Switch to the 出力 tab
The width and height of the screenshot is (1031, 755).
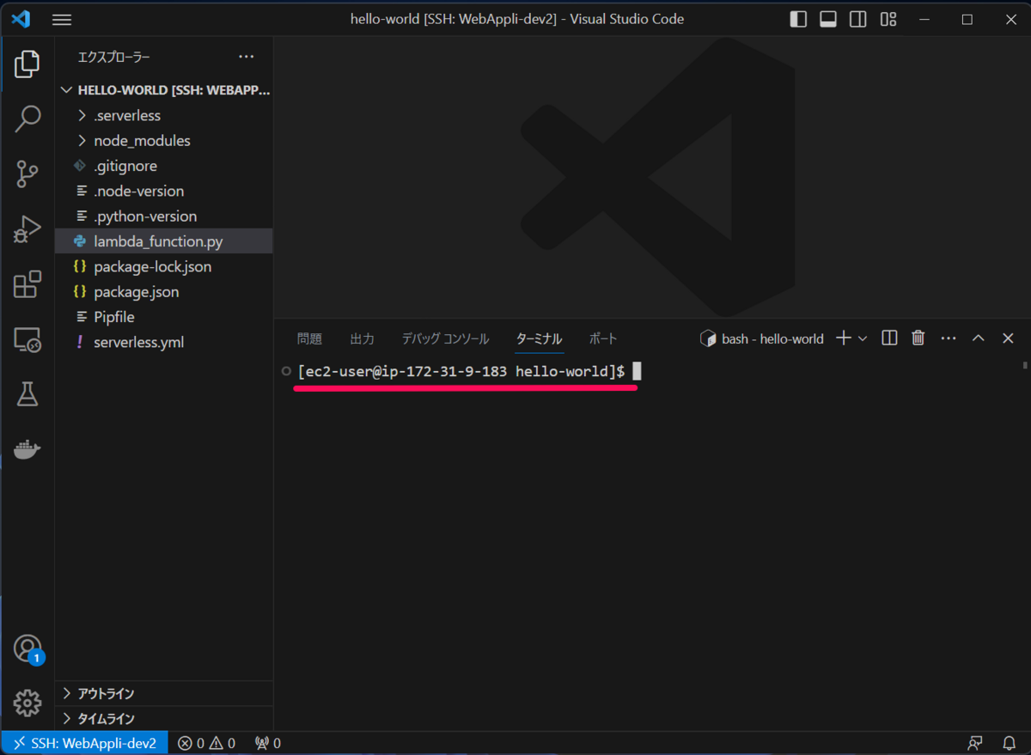point(363,339)
